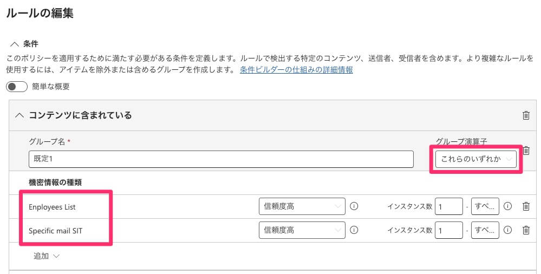Open confidence dropdown for Specific mail SIT
The image size is (541, 274).
pyautogui.click(x=302, y=230)
